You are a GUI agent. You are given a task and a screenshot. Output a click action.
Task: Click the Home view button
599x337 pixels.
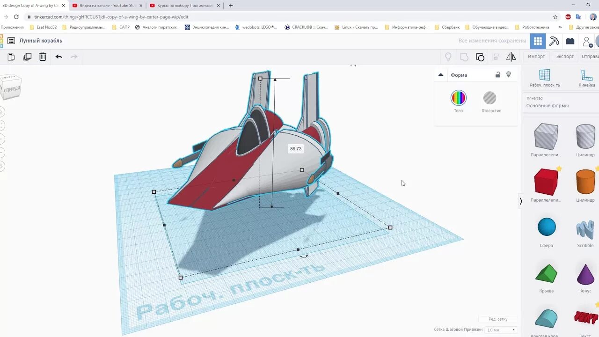1,112
